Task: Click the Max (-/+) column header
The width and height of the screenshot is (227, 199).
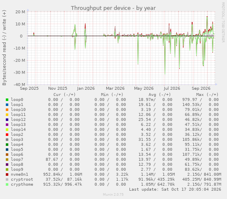Action: 207,95
